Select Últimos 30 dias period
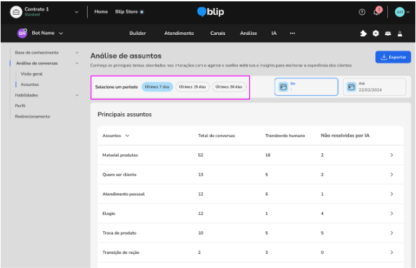 (229, 87)
